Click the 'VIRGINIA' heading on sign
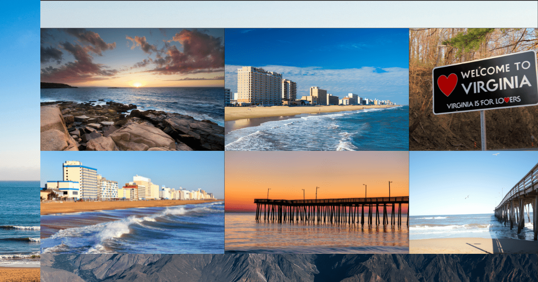538x282 pixels. tap(496, 85)
